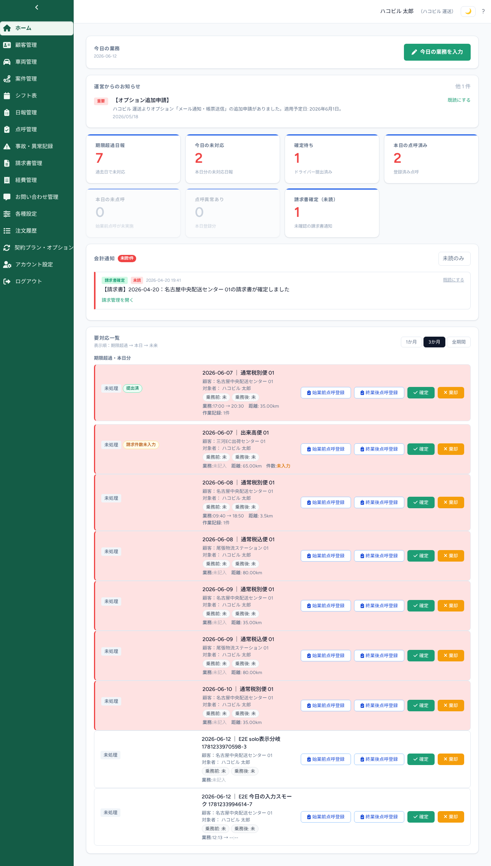Click 始業前点呼登録 for E2E 今日の入力スモーク row
Image resolution: width=491 pixels, height=866 pixels.
click(326, 817)
